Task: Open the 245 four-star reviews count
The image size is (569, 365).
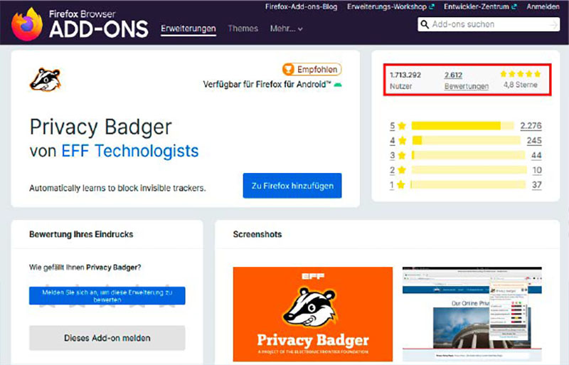Action: [534, 141]
